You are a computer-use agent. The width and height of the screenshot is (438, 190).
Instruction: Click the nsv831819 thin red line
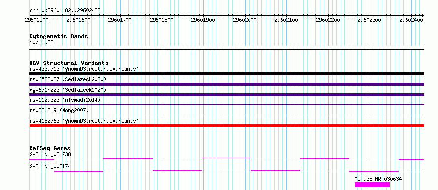click(x=226, y=115)
